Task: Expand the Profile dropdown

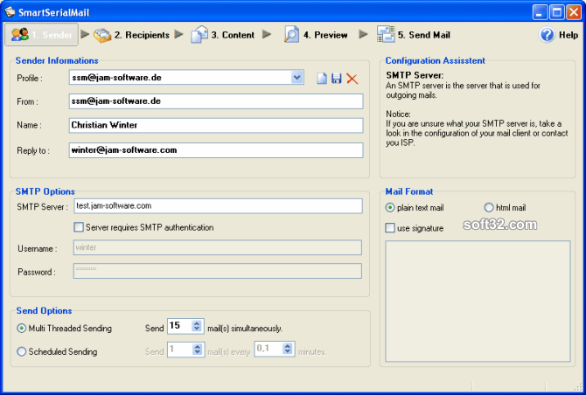Action: (x=297, y=78)
